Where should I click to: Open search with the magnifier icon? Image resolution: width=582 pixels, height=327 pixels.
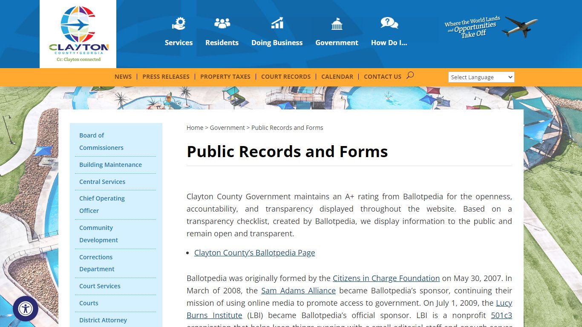click(x=410, y=75)
